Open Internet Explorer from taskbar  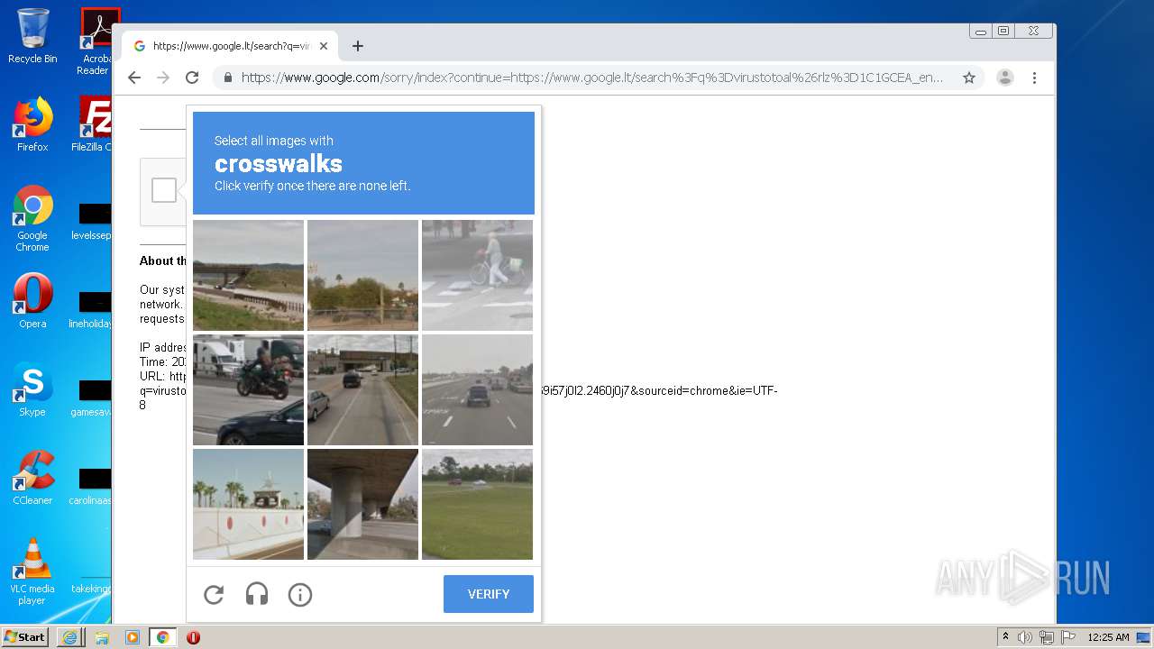70,637
